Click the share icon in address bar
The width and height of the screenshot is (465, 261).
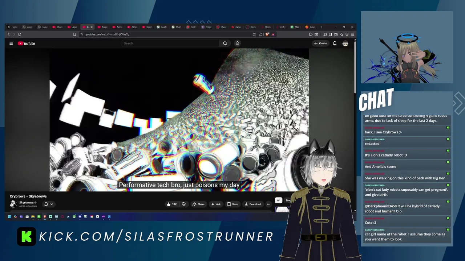point(260,34)
